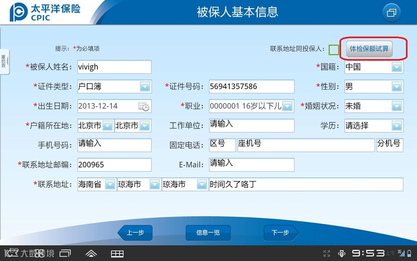Check 联系地址同投保人 checkbox
Viewport: 417px width, 261px height.
point(334,50)
